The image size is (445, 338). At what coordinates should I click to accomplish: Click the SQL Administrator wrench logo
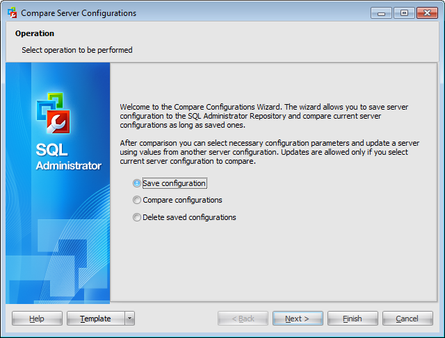[53, 115]
